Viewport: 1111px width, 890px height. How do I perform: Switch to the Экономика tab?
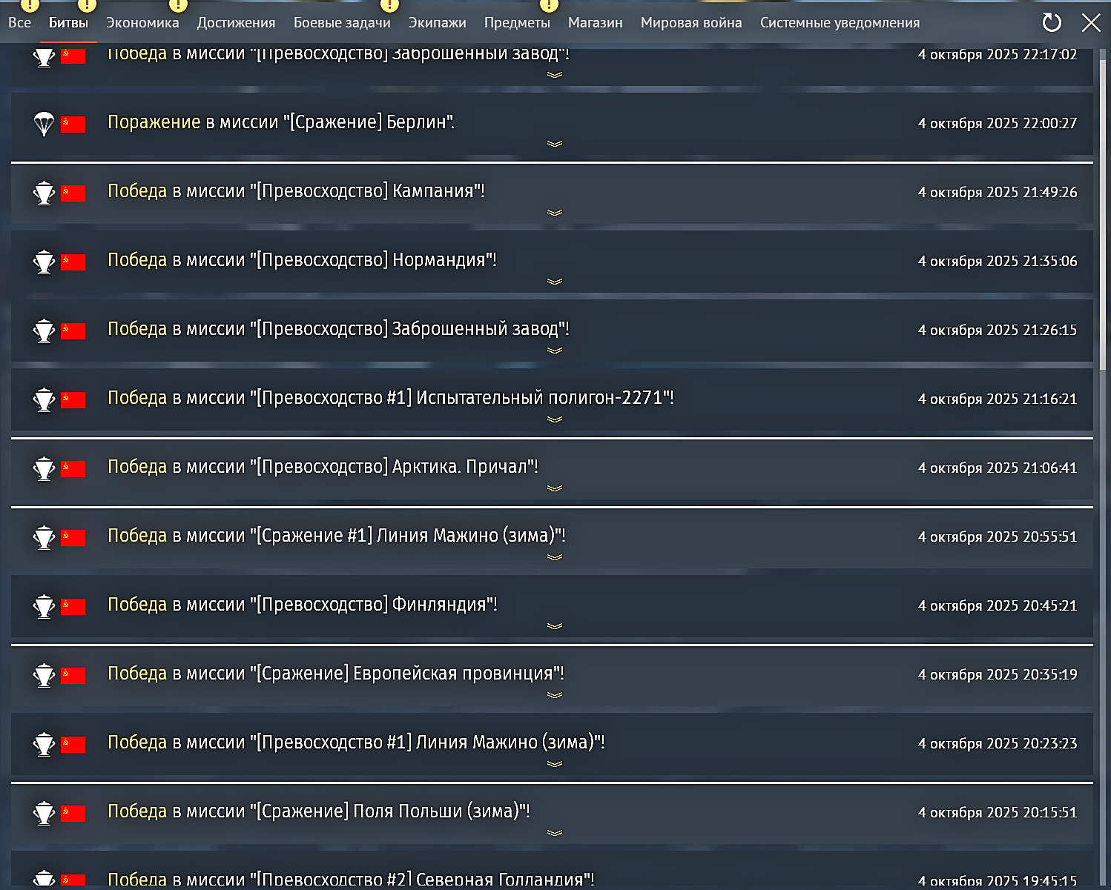point(142,23)
